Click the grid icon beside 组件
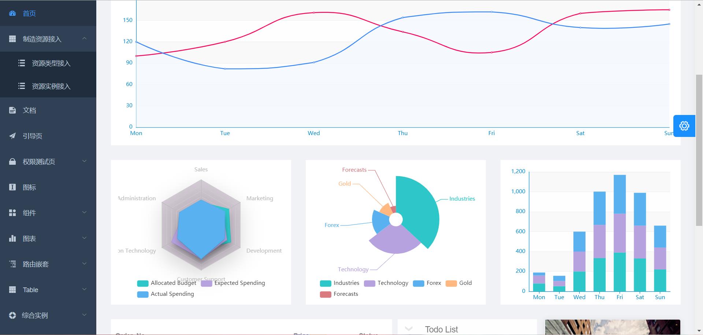The image size is (703, 335). [12, 213]
